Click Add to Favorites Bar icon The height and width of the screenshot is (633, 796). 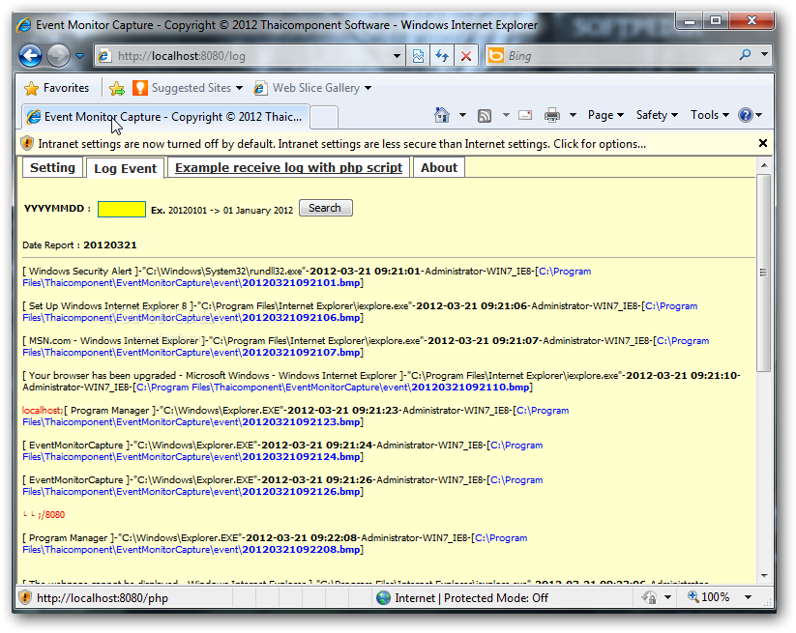click(117, 88)
